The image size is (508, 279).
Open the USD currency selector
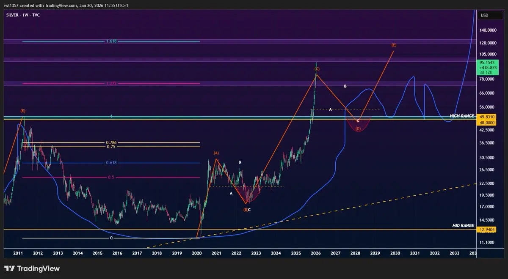pyautogui.click(x=490, y=15)
